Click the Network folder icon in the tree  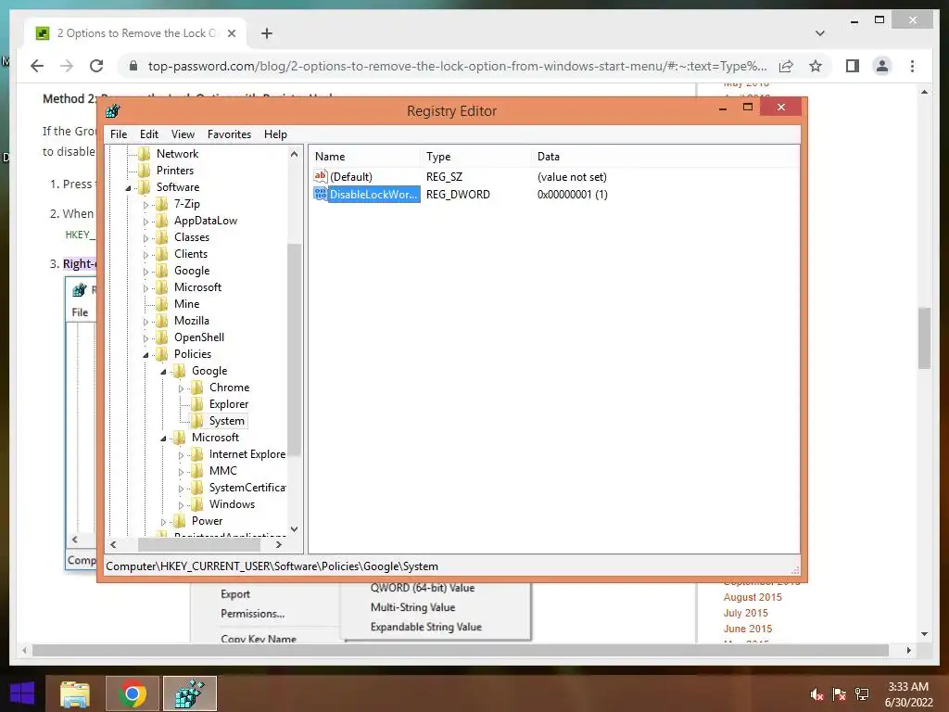(145, 154)
